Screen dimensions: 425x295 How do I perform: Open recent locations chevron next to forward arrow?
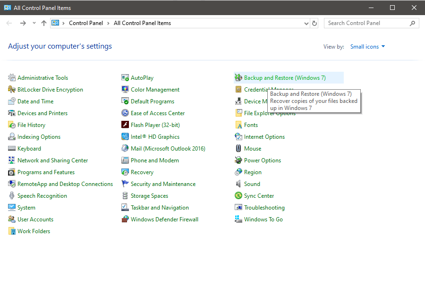(x=33, y=23)
